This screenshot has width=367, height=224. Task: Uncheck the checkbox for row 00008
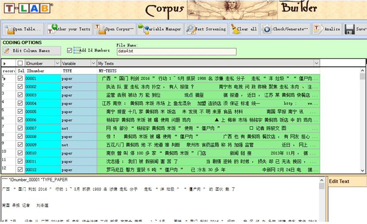pyautogui.click(x=20, y=136)
